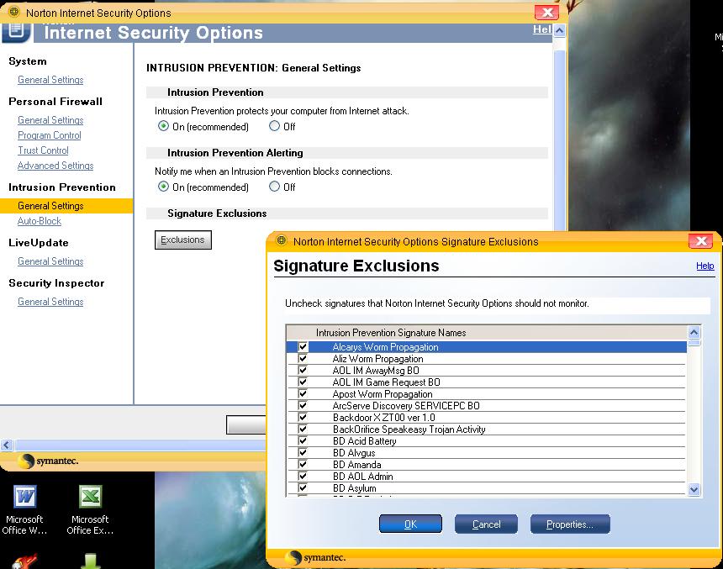This screenshot has width=723, height=569.
Task: Turn Intrusion Prevention On (recommended)
Action: click(x=163, y=126)
